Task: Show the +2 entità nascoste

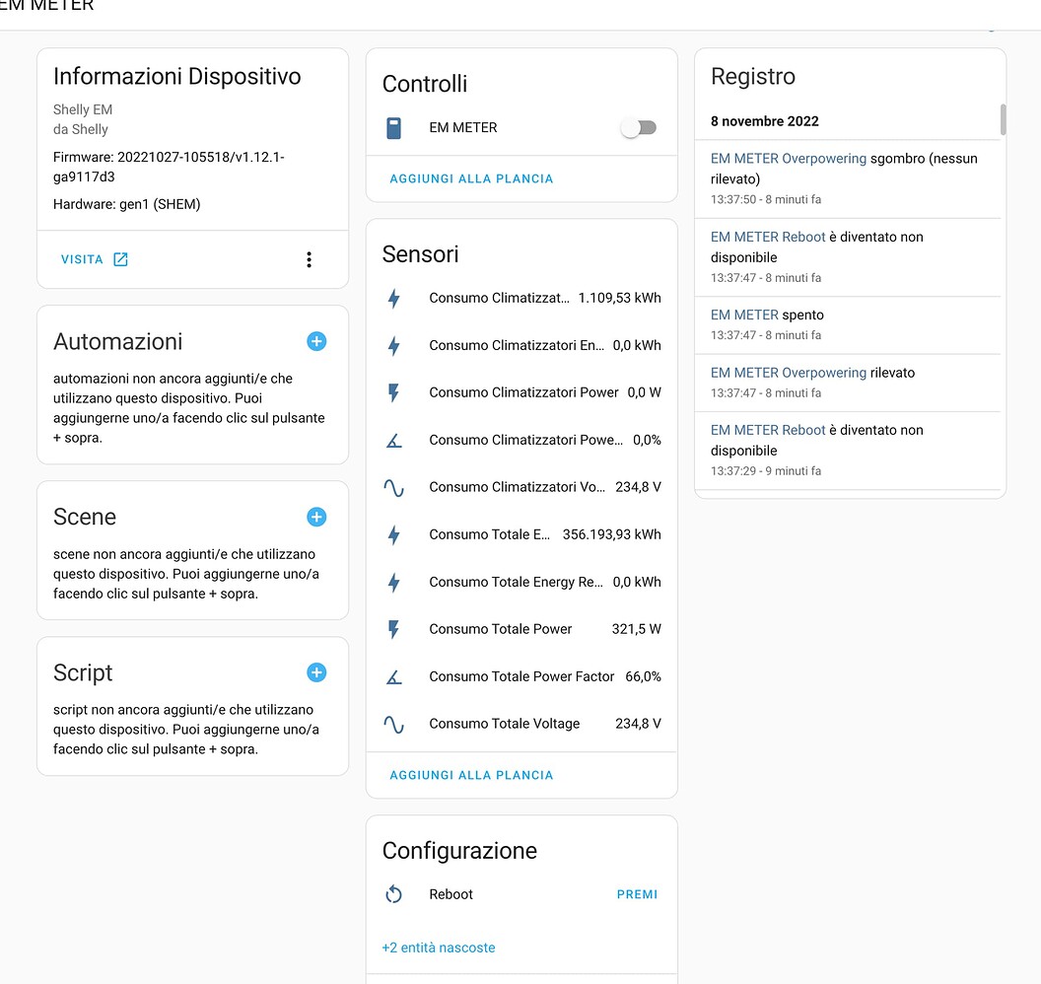Action: tap(438, 948)
